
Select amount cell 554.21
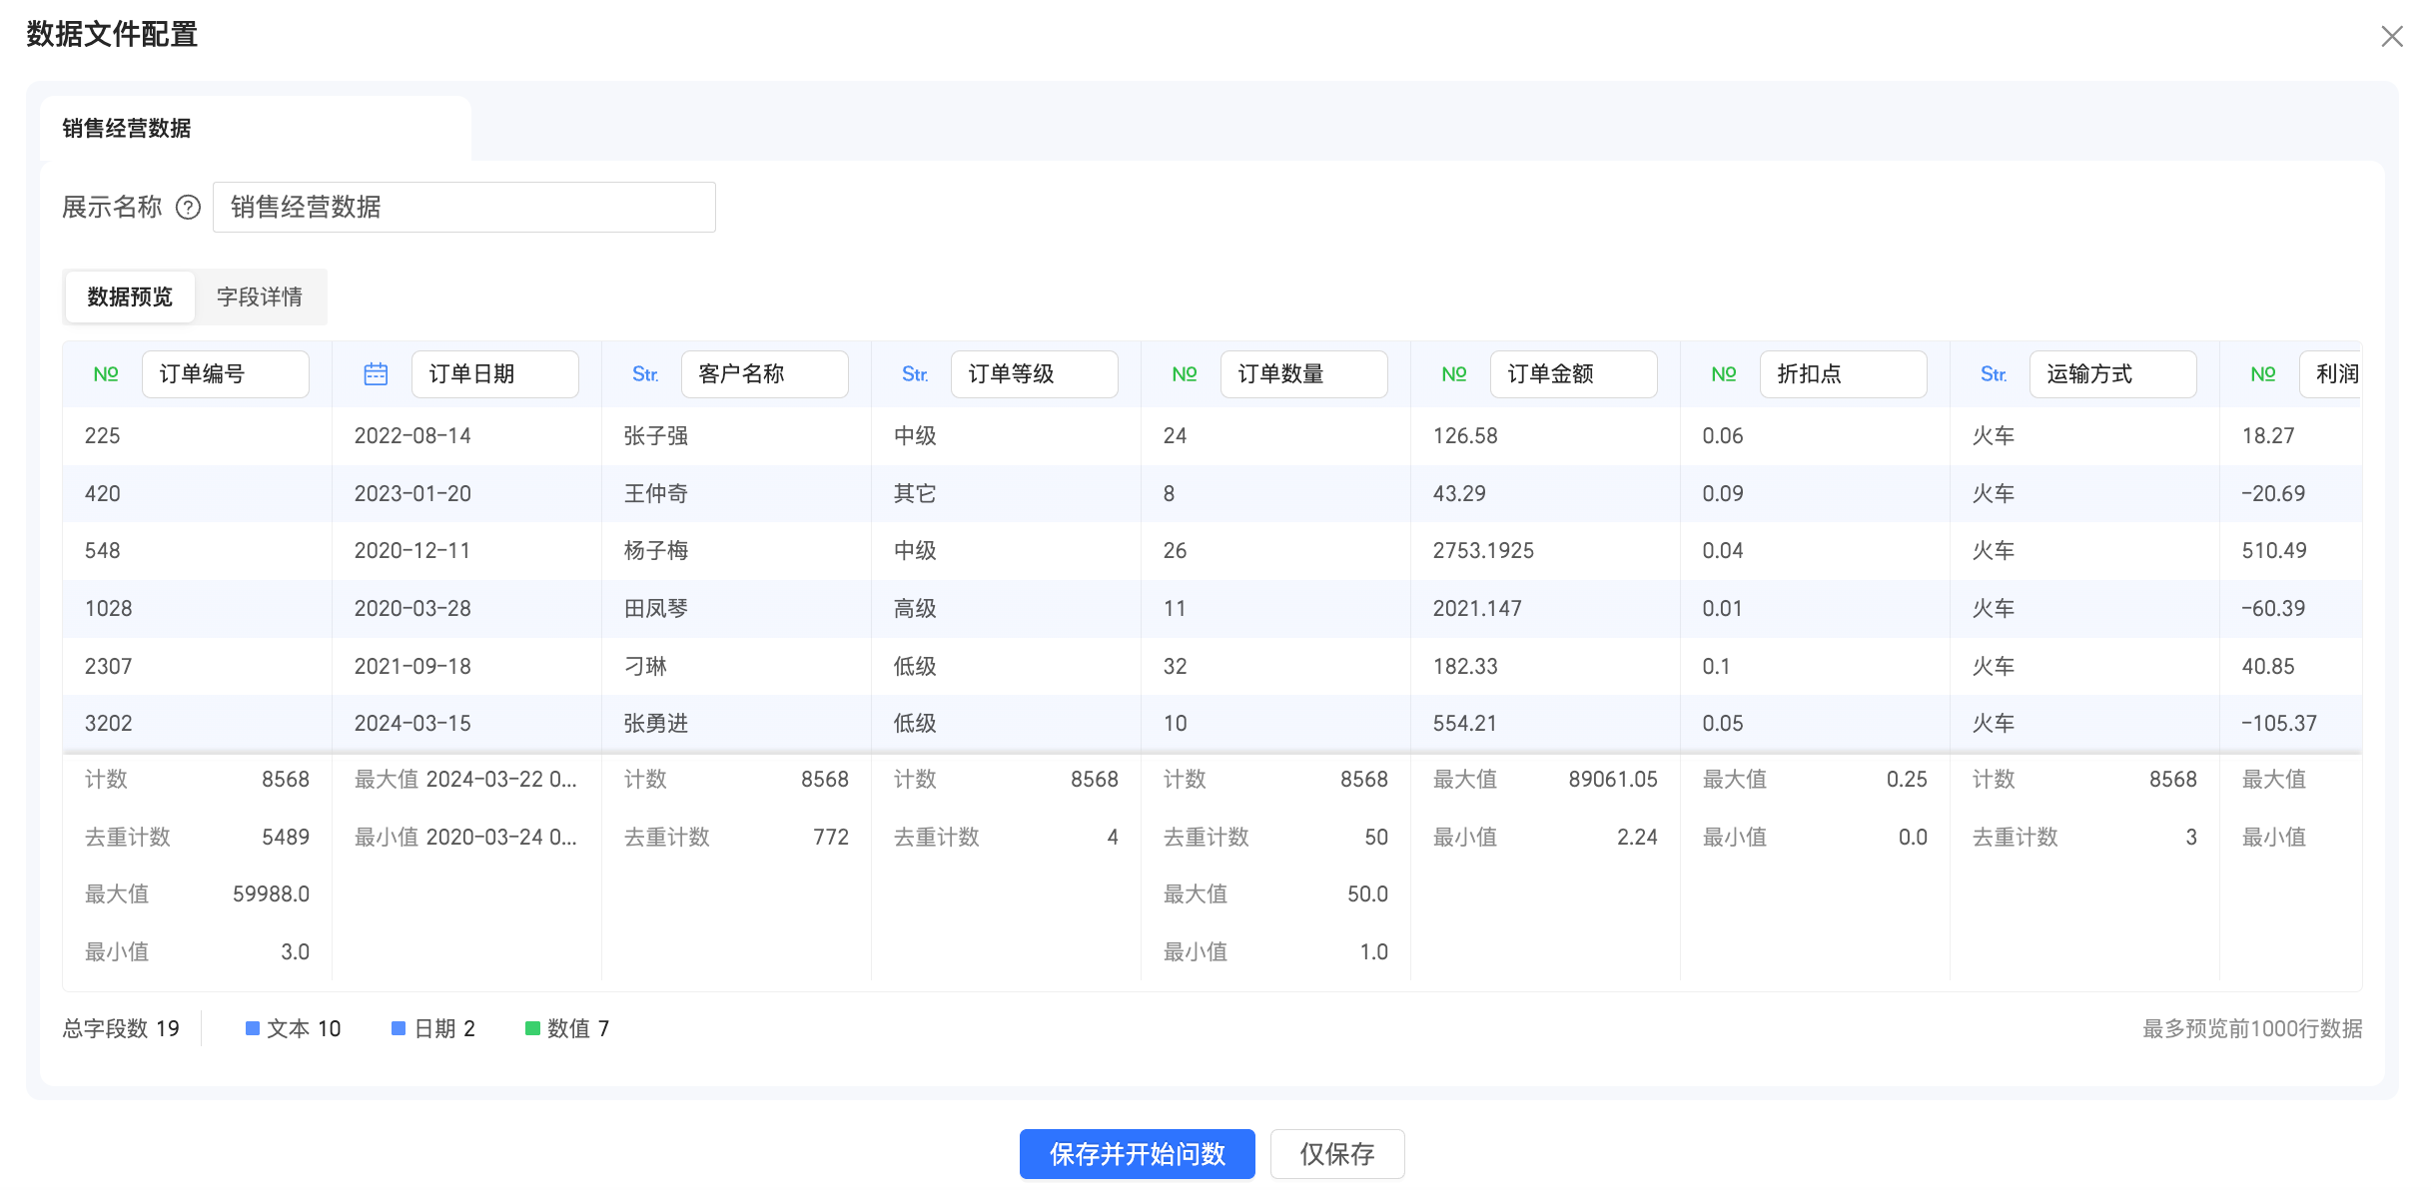click(x=1545, y=724)
